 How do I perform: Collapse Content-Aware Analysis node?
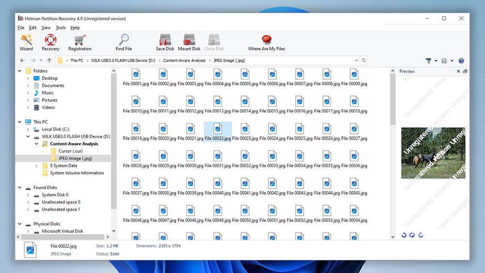pyautogui.click(x=36, y=144)
